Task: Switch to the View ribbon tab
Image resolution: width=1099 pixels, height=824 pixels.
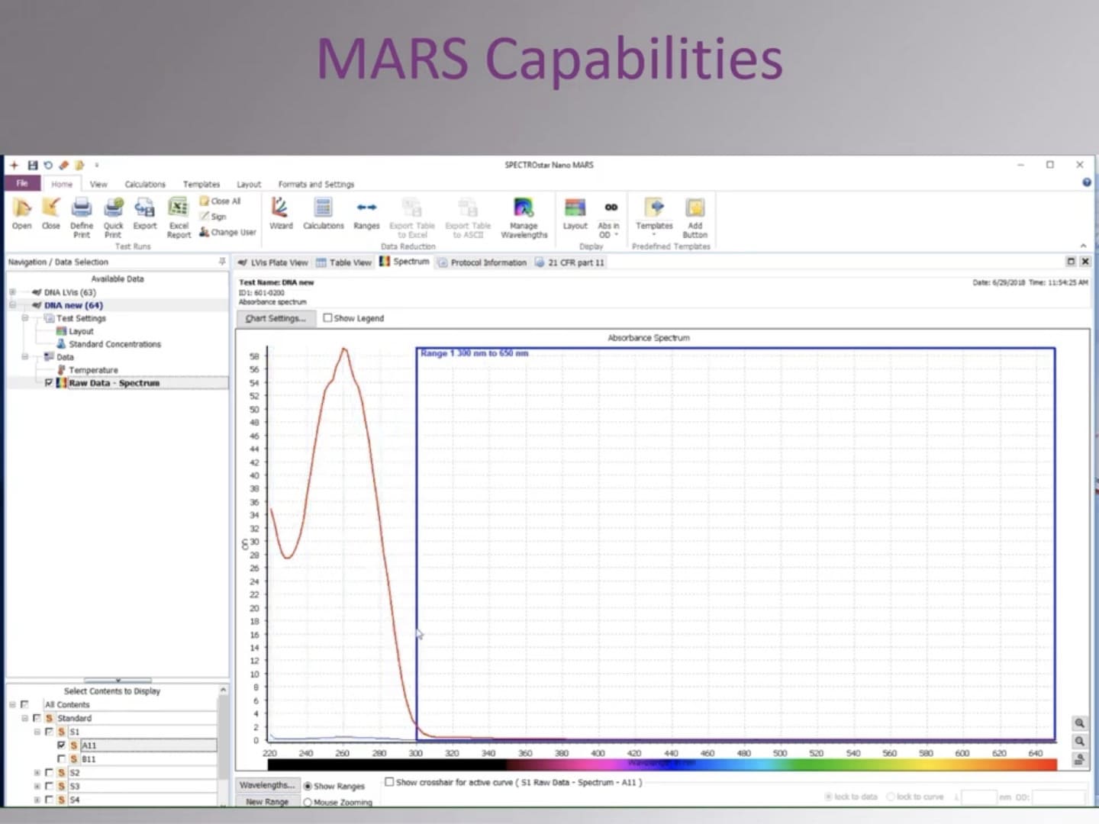Action: [x=98, y=184]
